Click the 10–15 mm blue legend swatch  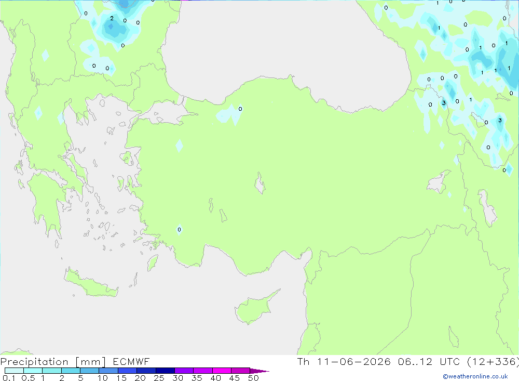click(x=108, y=371)
